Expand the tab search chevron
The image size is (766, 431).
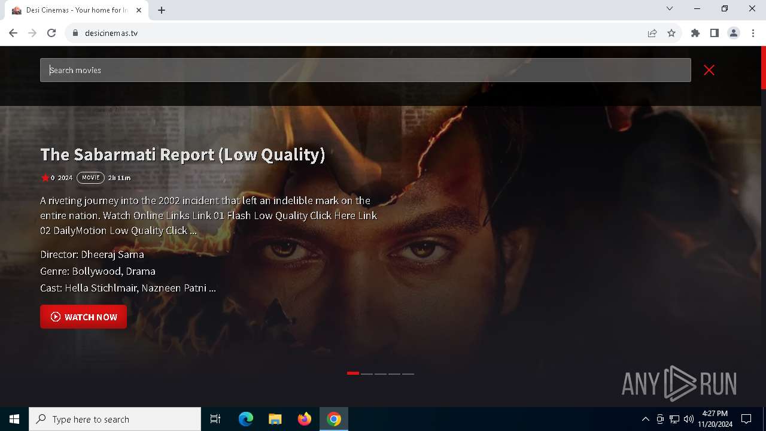670,8
